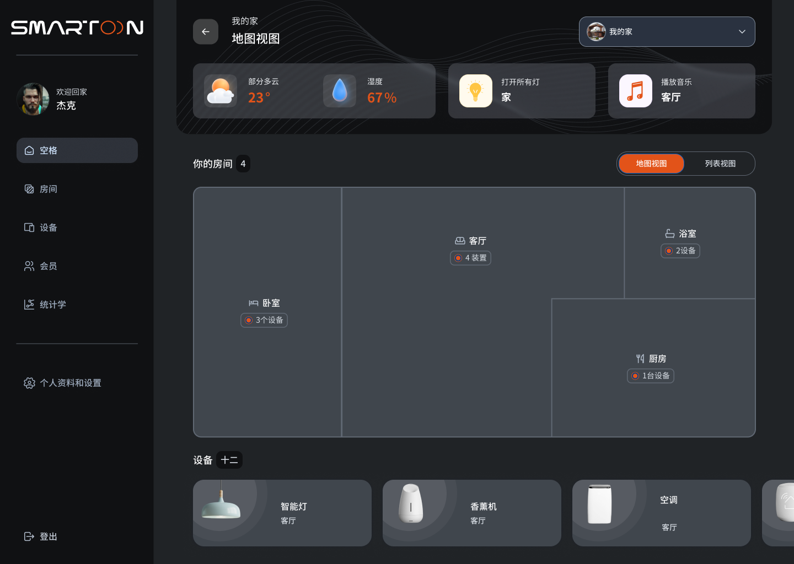Screen dimensions: 794x564
Task: Click the humidity water drop icon
Action: [x=340, y=91]
